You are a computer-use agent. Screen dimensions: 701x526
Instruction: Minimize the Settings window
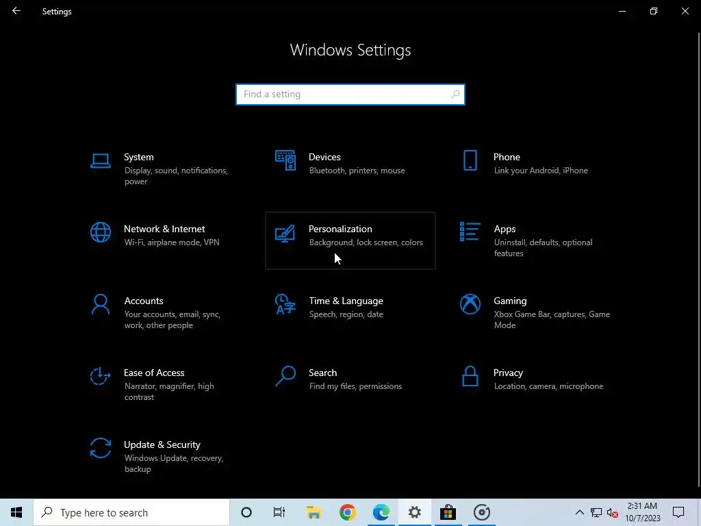click(622, 11)
